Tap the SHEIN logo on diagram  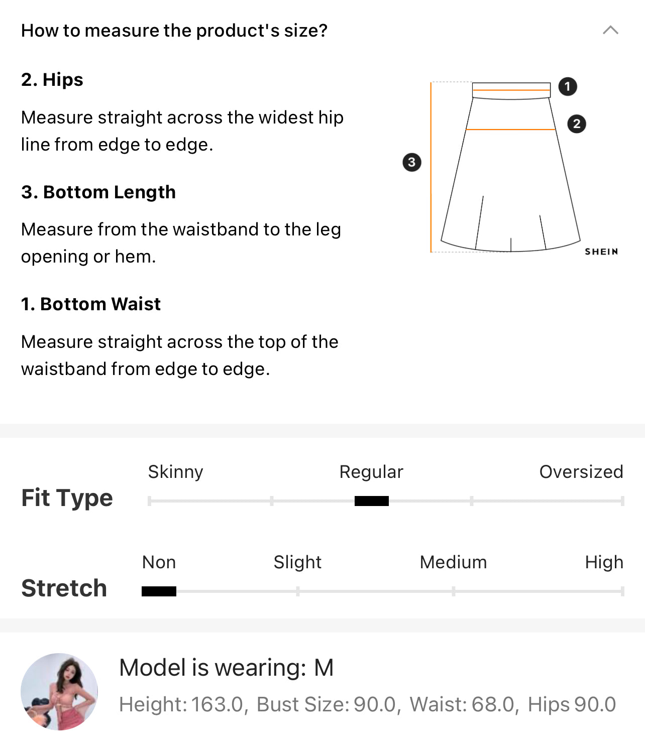pyautogui.click(x=601, y=252)
